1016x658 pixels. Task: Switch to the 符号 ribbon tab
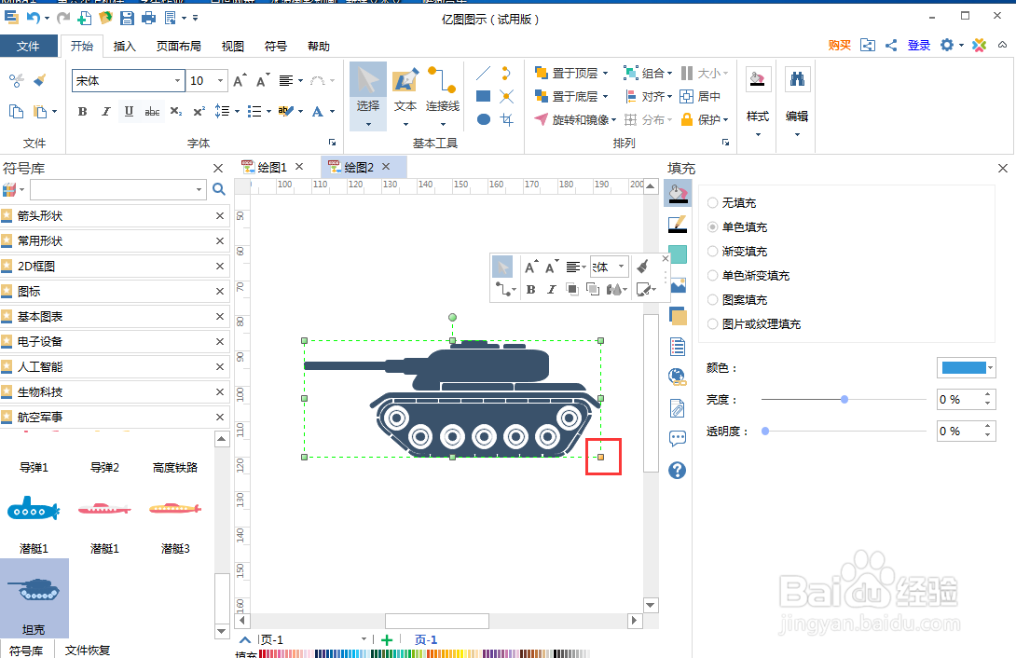[x=275, y=46]
